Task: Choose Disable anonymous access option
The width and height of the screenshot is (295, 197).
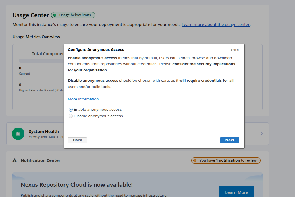Action: [x=71, y=116]
